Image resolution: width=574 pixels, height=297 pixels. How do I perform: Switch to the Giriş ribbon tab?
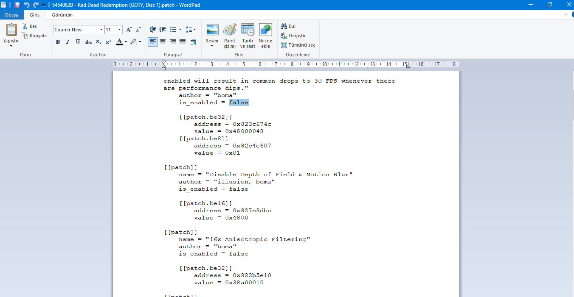[34, 15]
